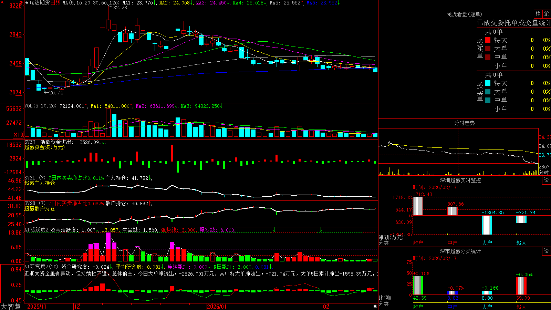Click the 爆发线: 6.000 label
This screenshot has height=310, width=551.
pos(217,230)
